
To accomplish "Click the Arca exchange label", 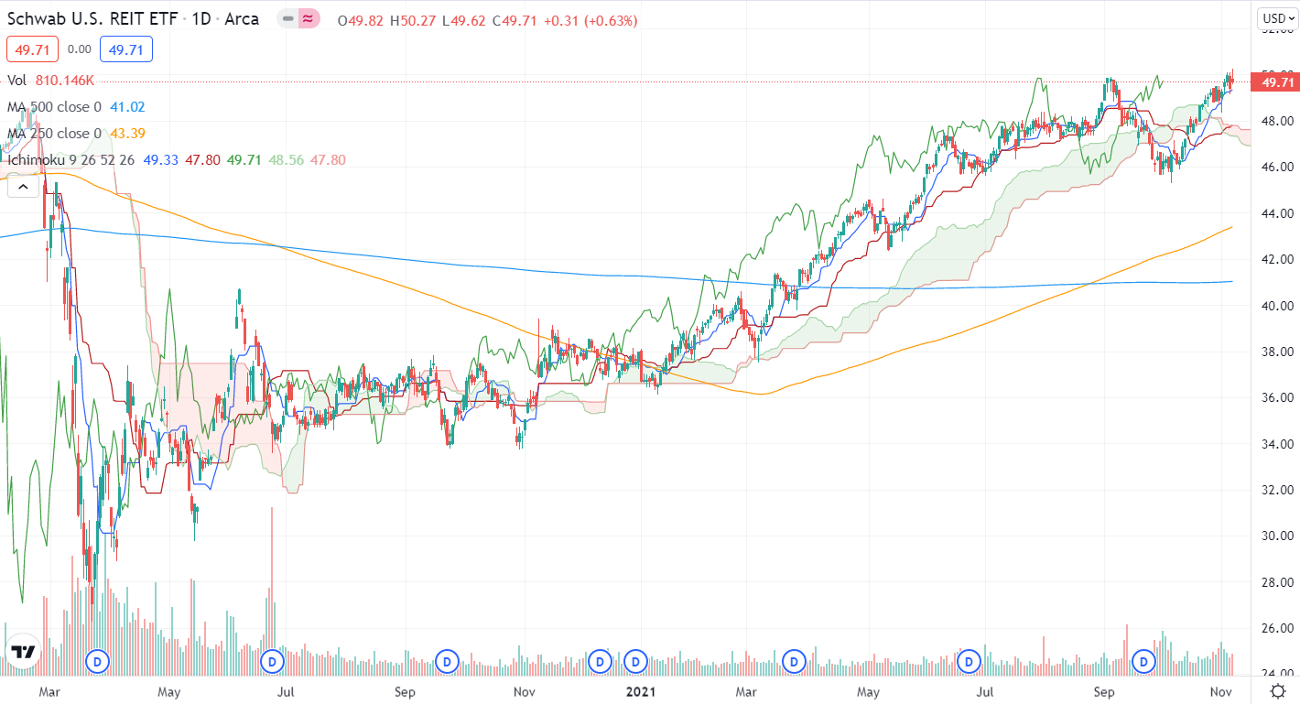I will [x=242, y=19].
